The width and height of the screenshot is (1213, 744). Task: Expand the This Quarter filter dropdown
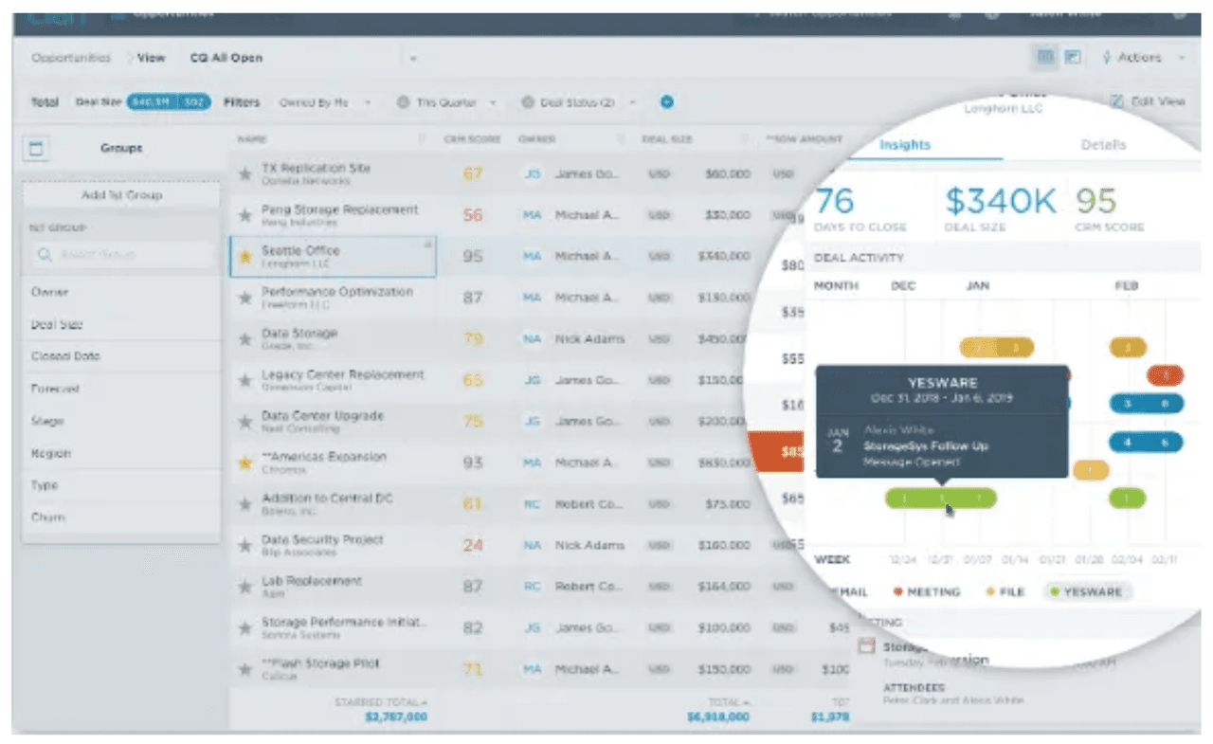point(446,102)
